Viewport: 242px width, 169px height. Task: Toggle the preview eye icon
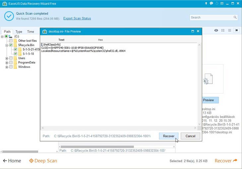coord(216,30)
